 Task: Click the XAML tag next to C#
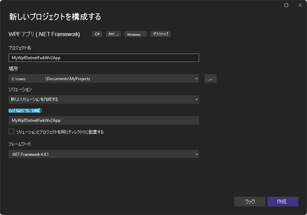coord(113,34)
